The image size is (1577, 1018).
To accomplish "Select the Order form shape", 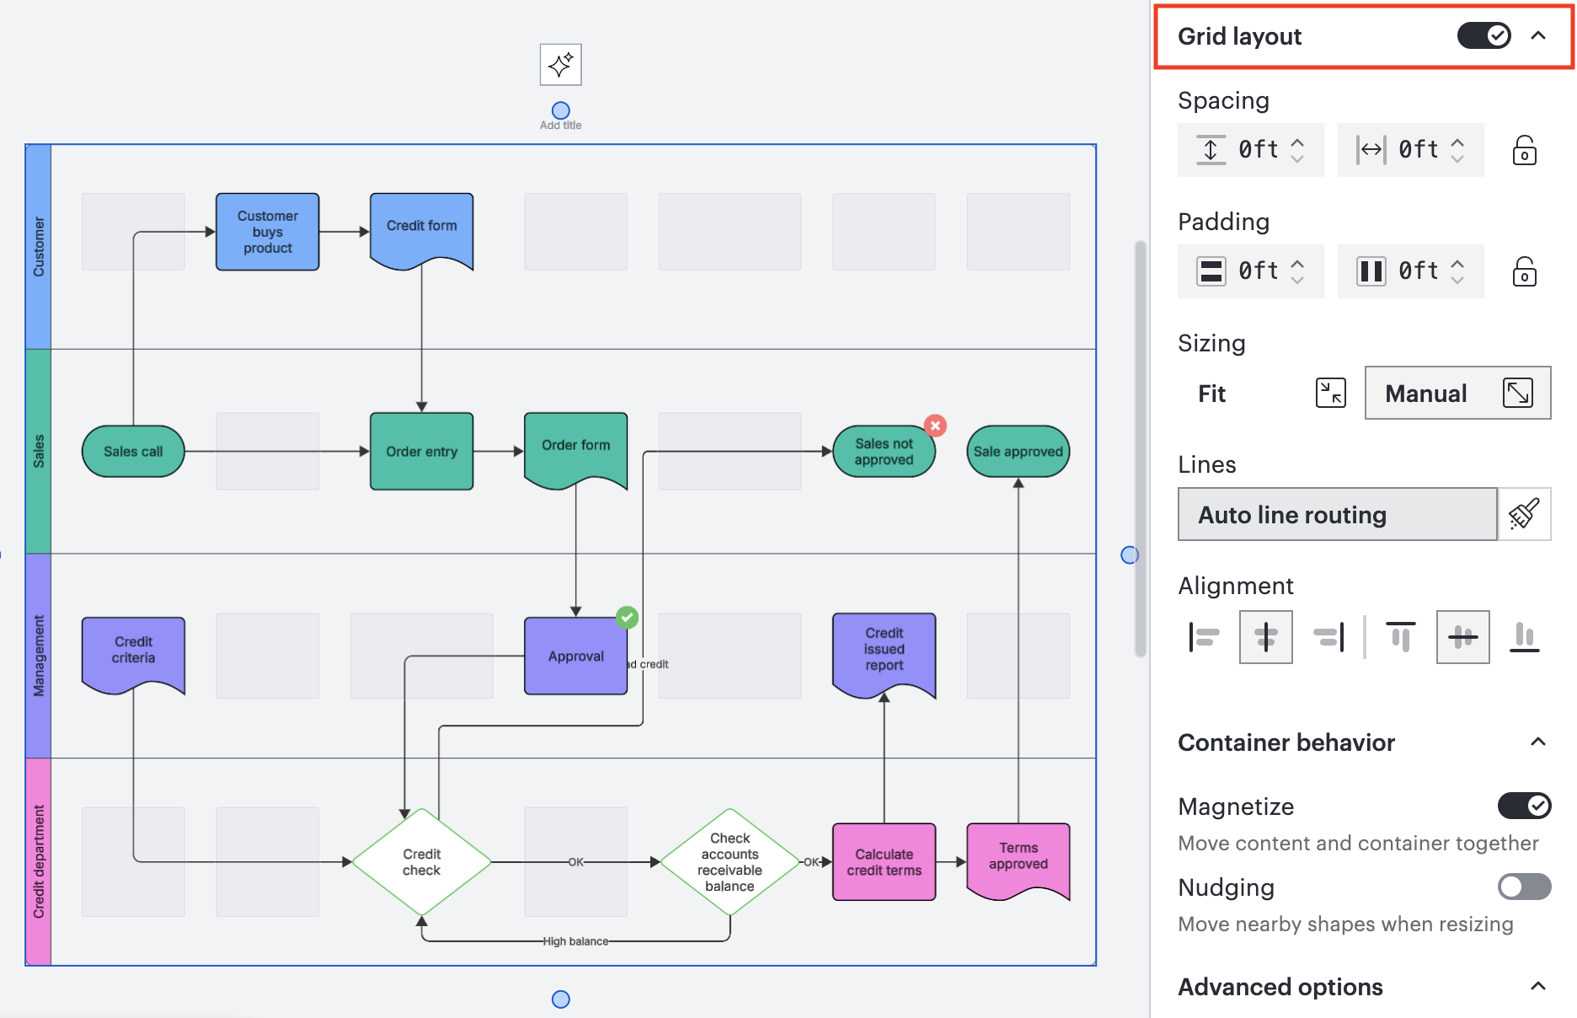I will [575, 449].
